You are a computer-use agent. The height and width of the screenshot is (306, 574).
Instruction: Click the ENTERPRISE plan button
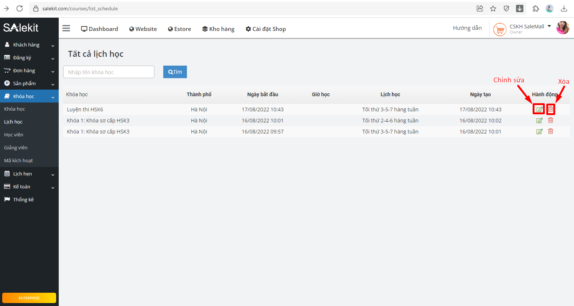pos(29,298)
